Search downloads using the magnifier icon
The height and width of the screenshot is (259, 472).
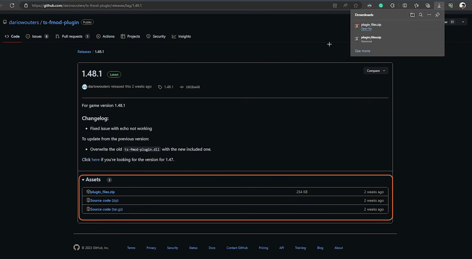coord(421,15)
